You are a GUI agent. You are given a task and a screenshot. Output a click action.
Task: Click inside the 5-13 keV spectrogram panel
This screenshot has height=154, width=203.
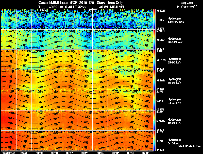[x=77, y=141]
